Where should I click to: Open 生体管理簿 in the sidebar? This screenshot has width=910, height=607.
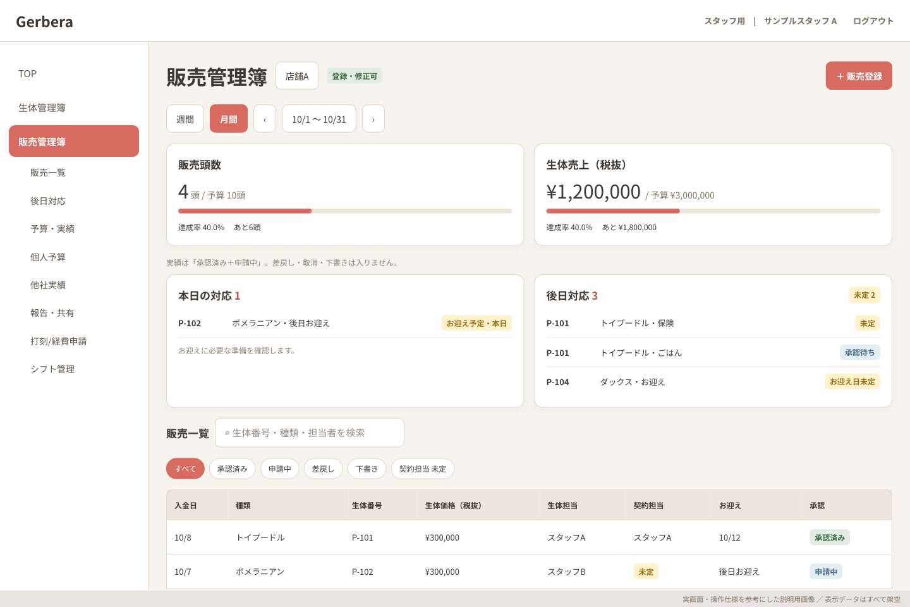(74, 108)
